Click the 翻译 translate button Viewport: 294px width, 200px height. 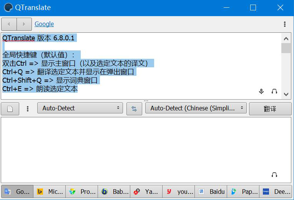pos(270,109)
